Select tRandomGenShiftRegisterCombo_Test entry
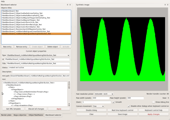Screen dimensions: 170x120 coord(36,29)
